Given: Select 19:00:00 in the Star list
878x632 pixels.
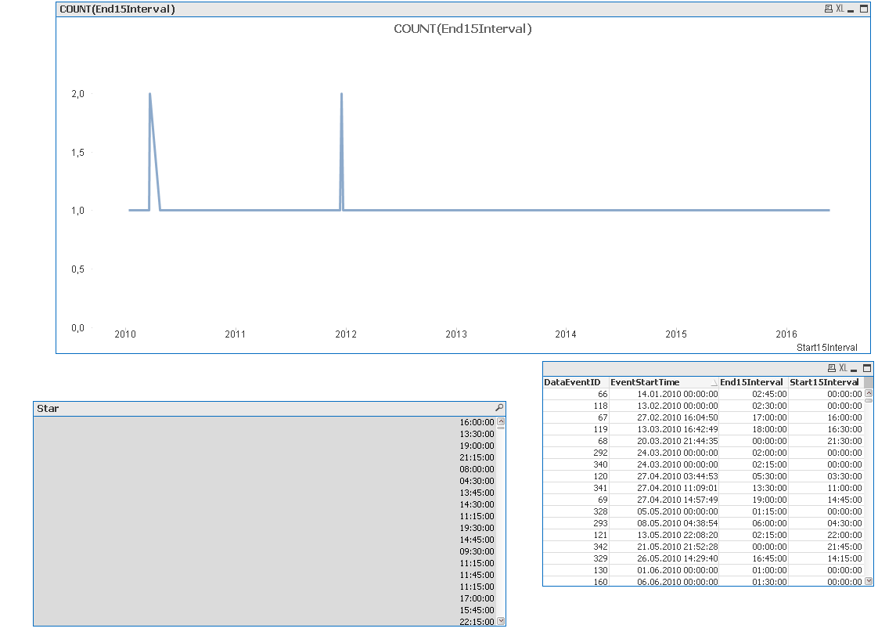Looking at the screenshot, I should pos(264,446).
